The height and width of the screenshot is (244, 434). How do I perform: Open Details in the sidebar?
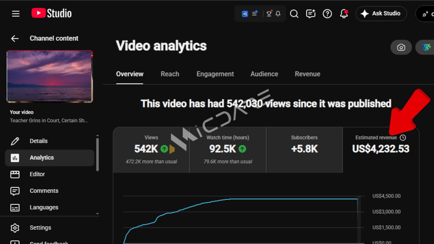tap(49, 141)
